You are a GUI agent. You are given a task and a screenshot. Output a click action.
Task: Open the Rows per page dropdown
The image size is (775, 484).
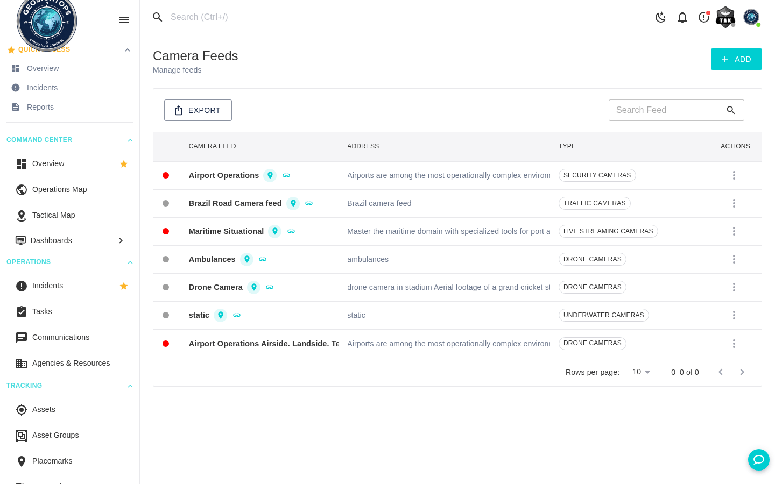click(x=641, y=372)
